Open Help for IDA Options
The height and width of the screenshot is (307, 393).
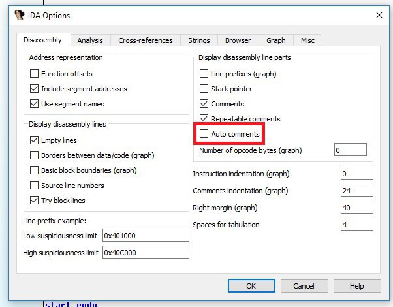pos(356,286)
